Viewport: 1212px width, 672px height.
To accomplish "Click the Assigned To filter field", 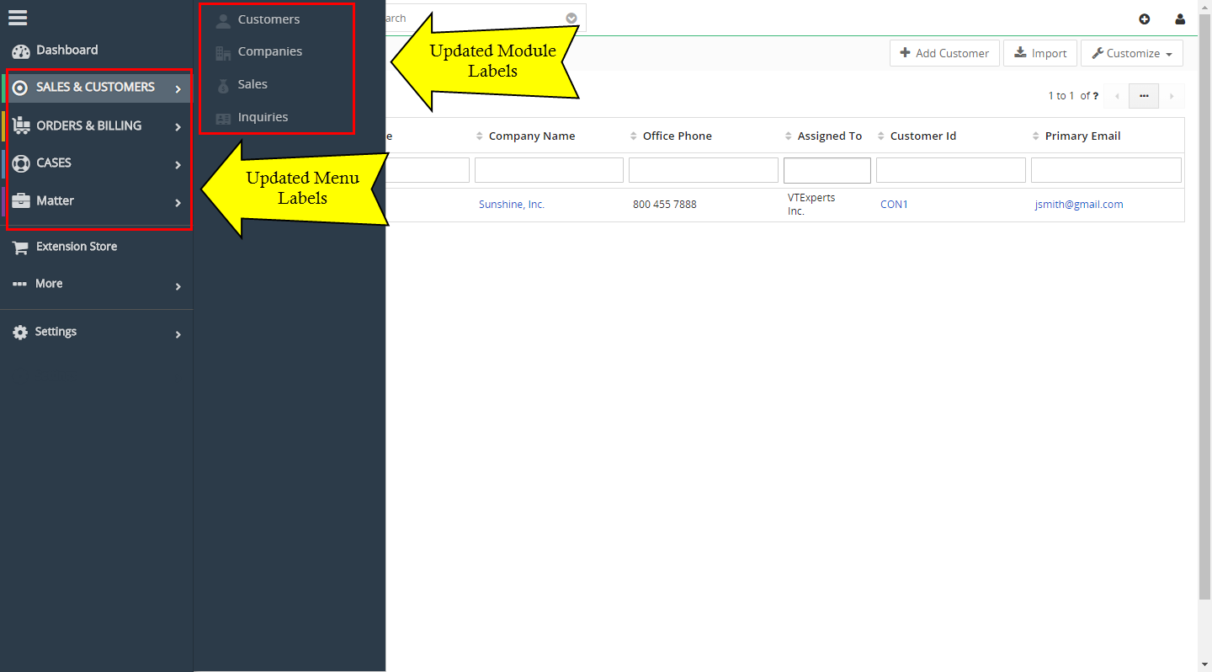I will coord(827,170).
